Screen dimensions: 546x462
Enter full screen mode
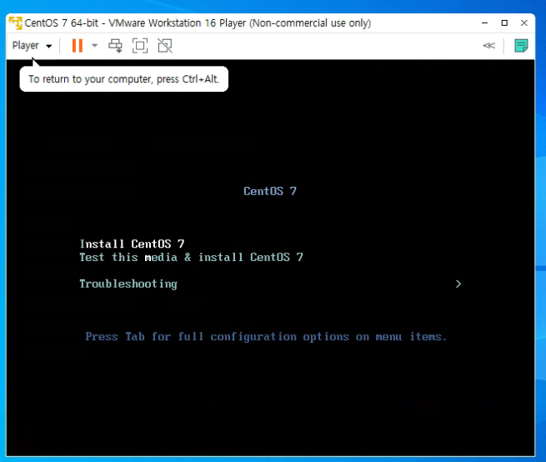(140, 46)
